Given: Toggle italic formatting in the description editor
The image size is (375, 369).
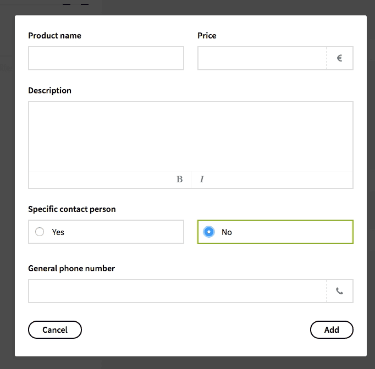Looking at the screenshot, I should (202, 180).
